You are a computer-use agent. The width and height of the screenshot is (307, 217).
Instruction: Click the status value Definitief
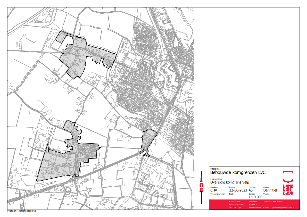tap(270, 190)
